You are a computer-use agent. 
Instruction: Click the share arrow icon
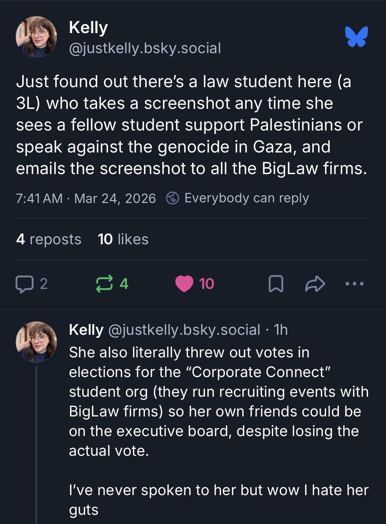coord(315,284)
